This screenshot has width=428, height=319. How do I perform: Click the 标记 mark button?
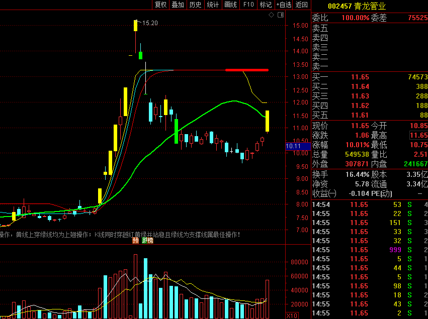(266, 5)
